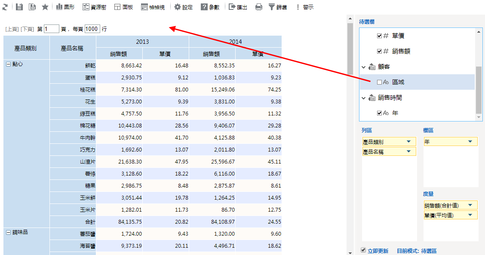The width and height of the screenshot is (485, 255).
Task: Click the 匯出 export button
Action: (238, 7)
